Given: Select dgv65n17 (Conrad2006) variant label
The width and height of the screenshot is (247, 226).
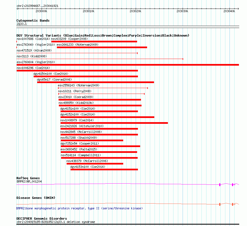Looking at the screenshot, I should coord(54,79).
